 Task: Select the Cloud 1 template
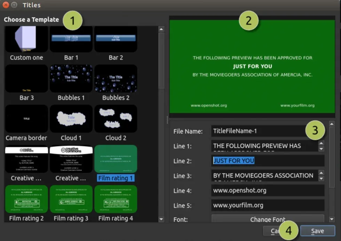pos(71,119)
